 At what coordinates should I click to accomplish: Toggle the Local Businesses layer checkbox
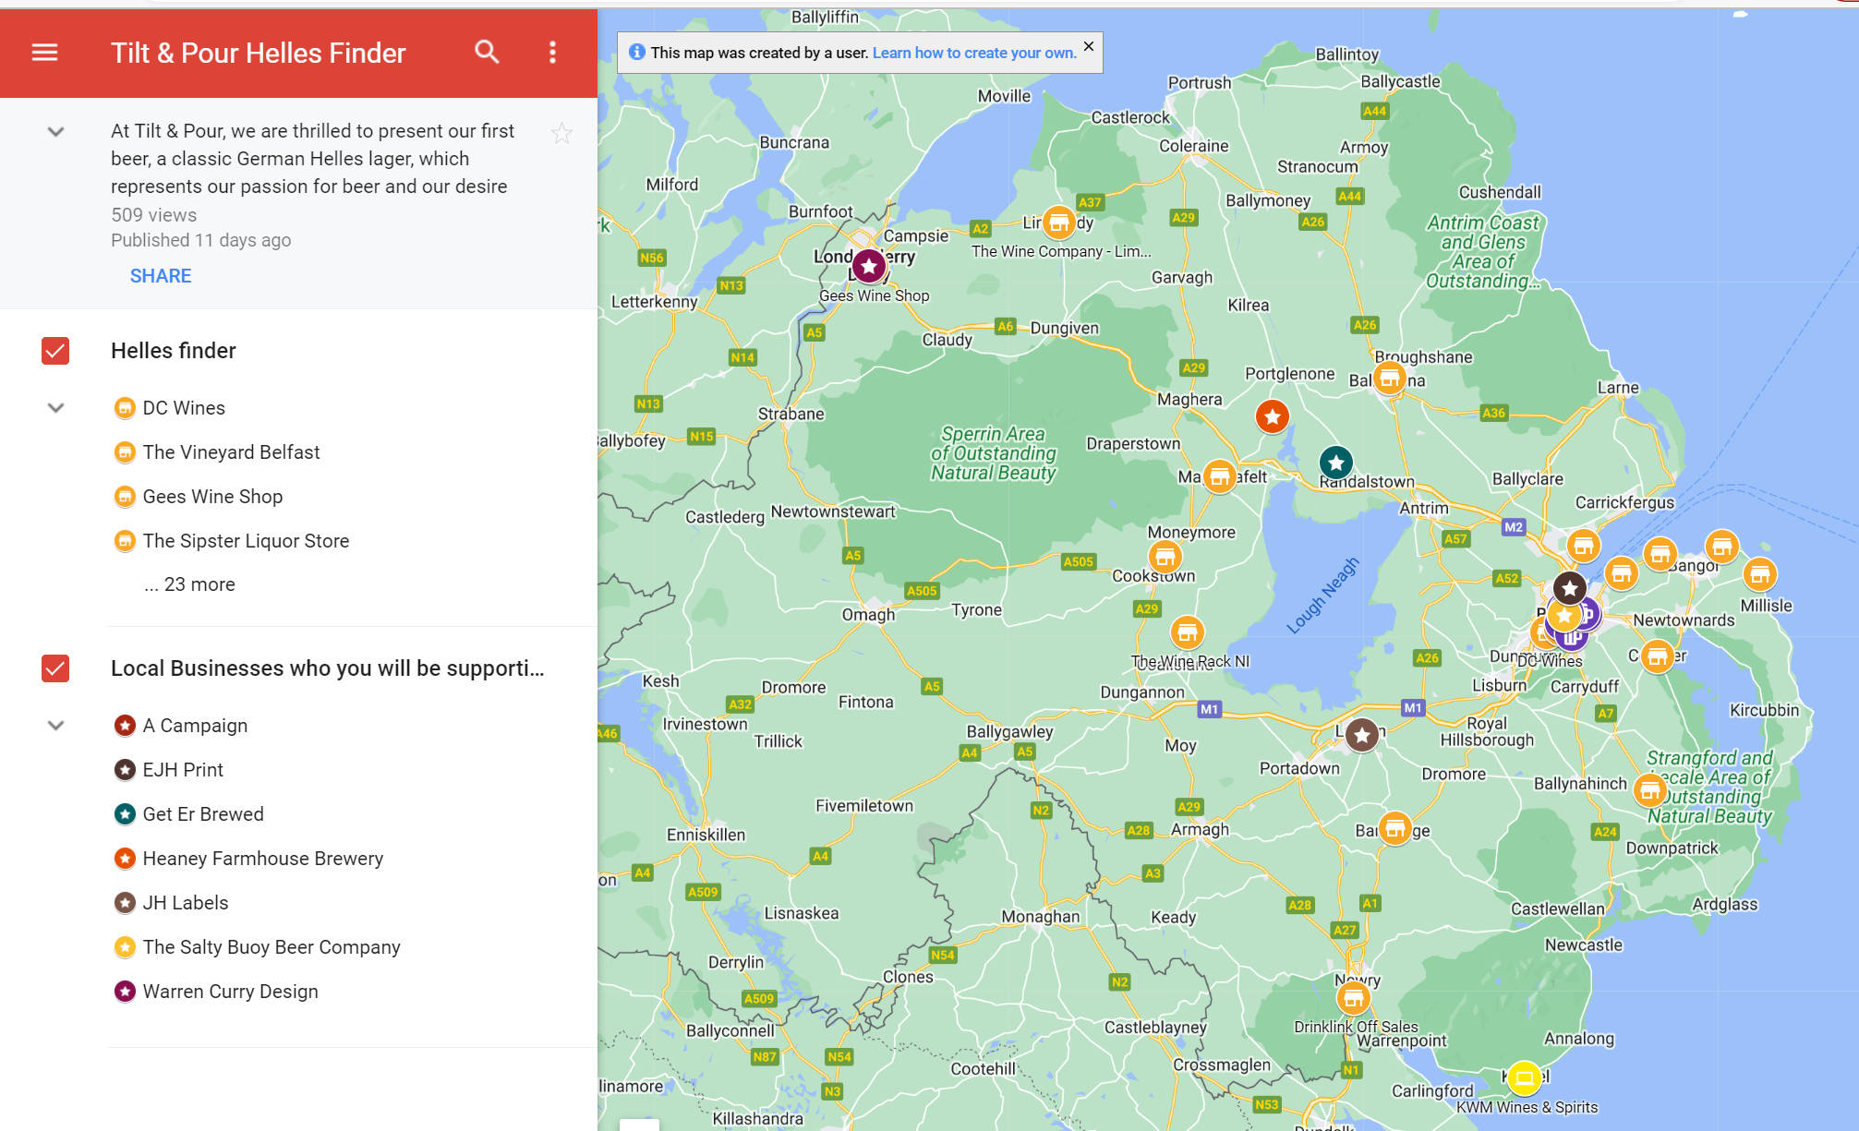tap(55, 668)
